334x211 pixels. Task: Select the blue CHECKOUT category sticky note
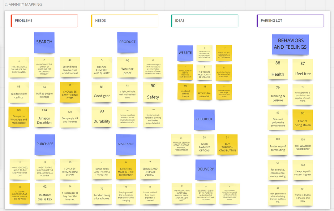tap(204, 119)
